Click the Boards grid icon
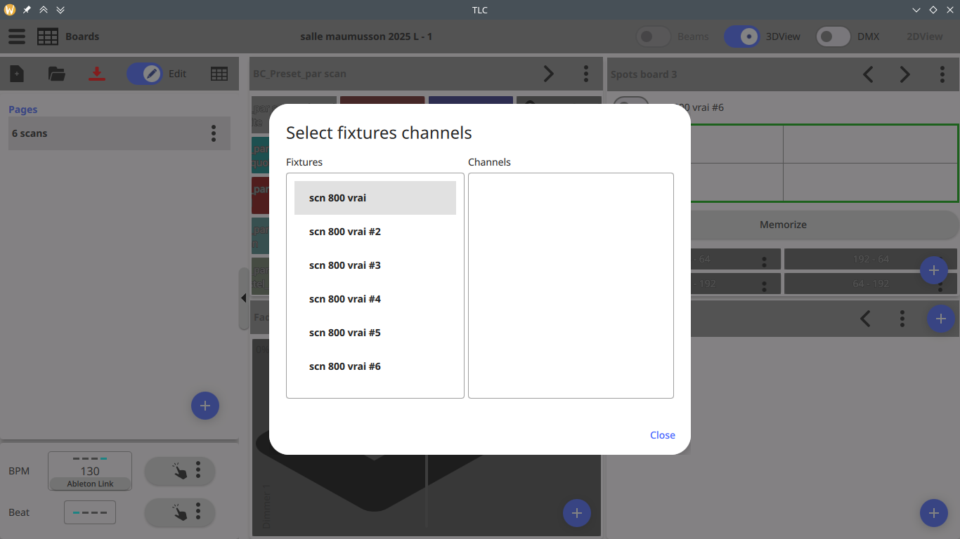The image size is (960, 539). coord(48,36)
